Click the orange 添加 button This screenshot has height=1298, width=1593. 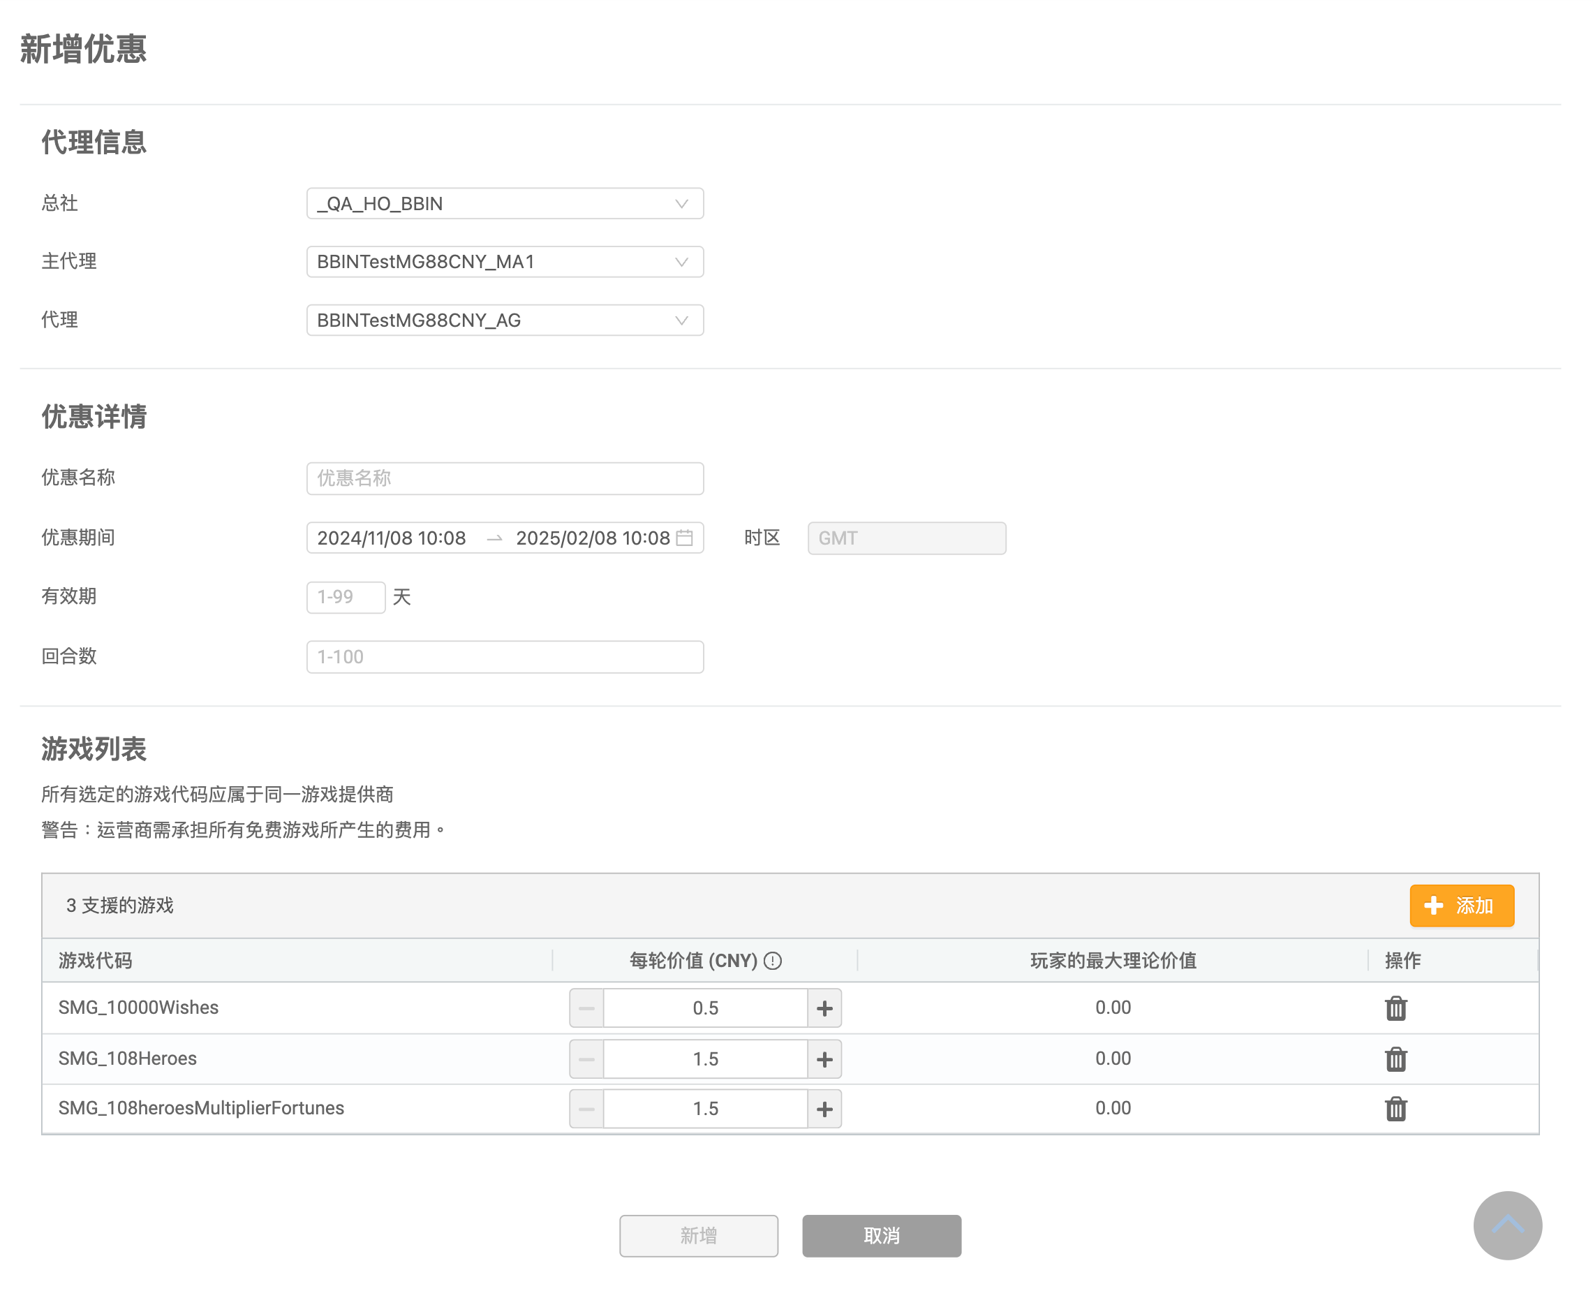click(x=1460, y=906)
